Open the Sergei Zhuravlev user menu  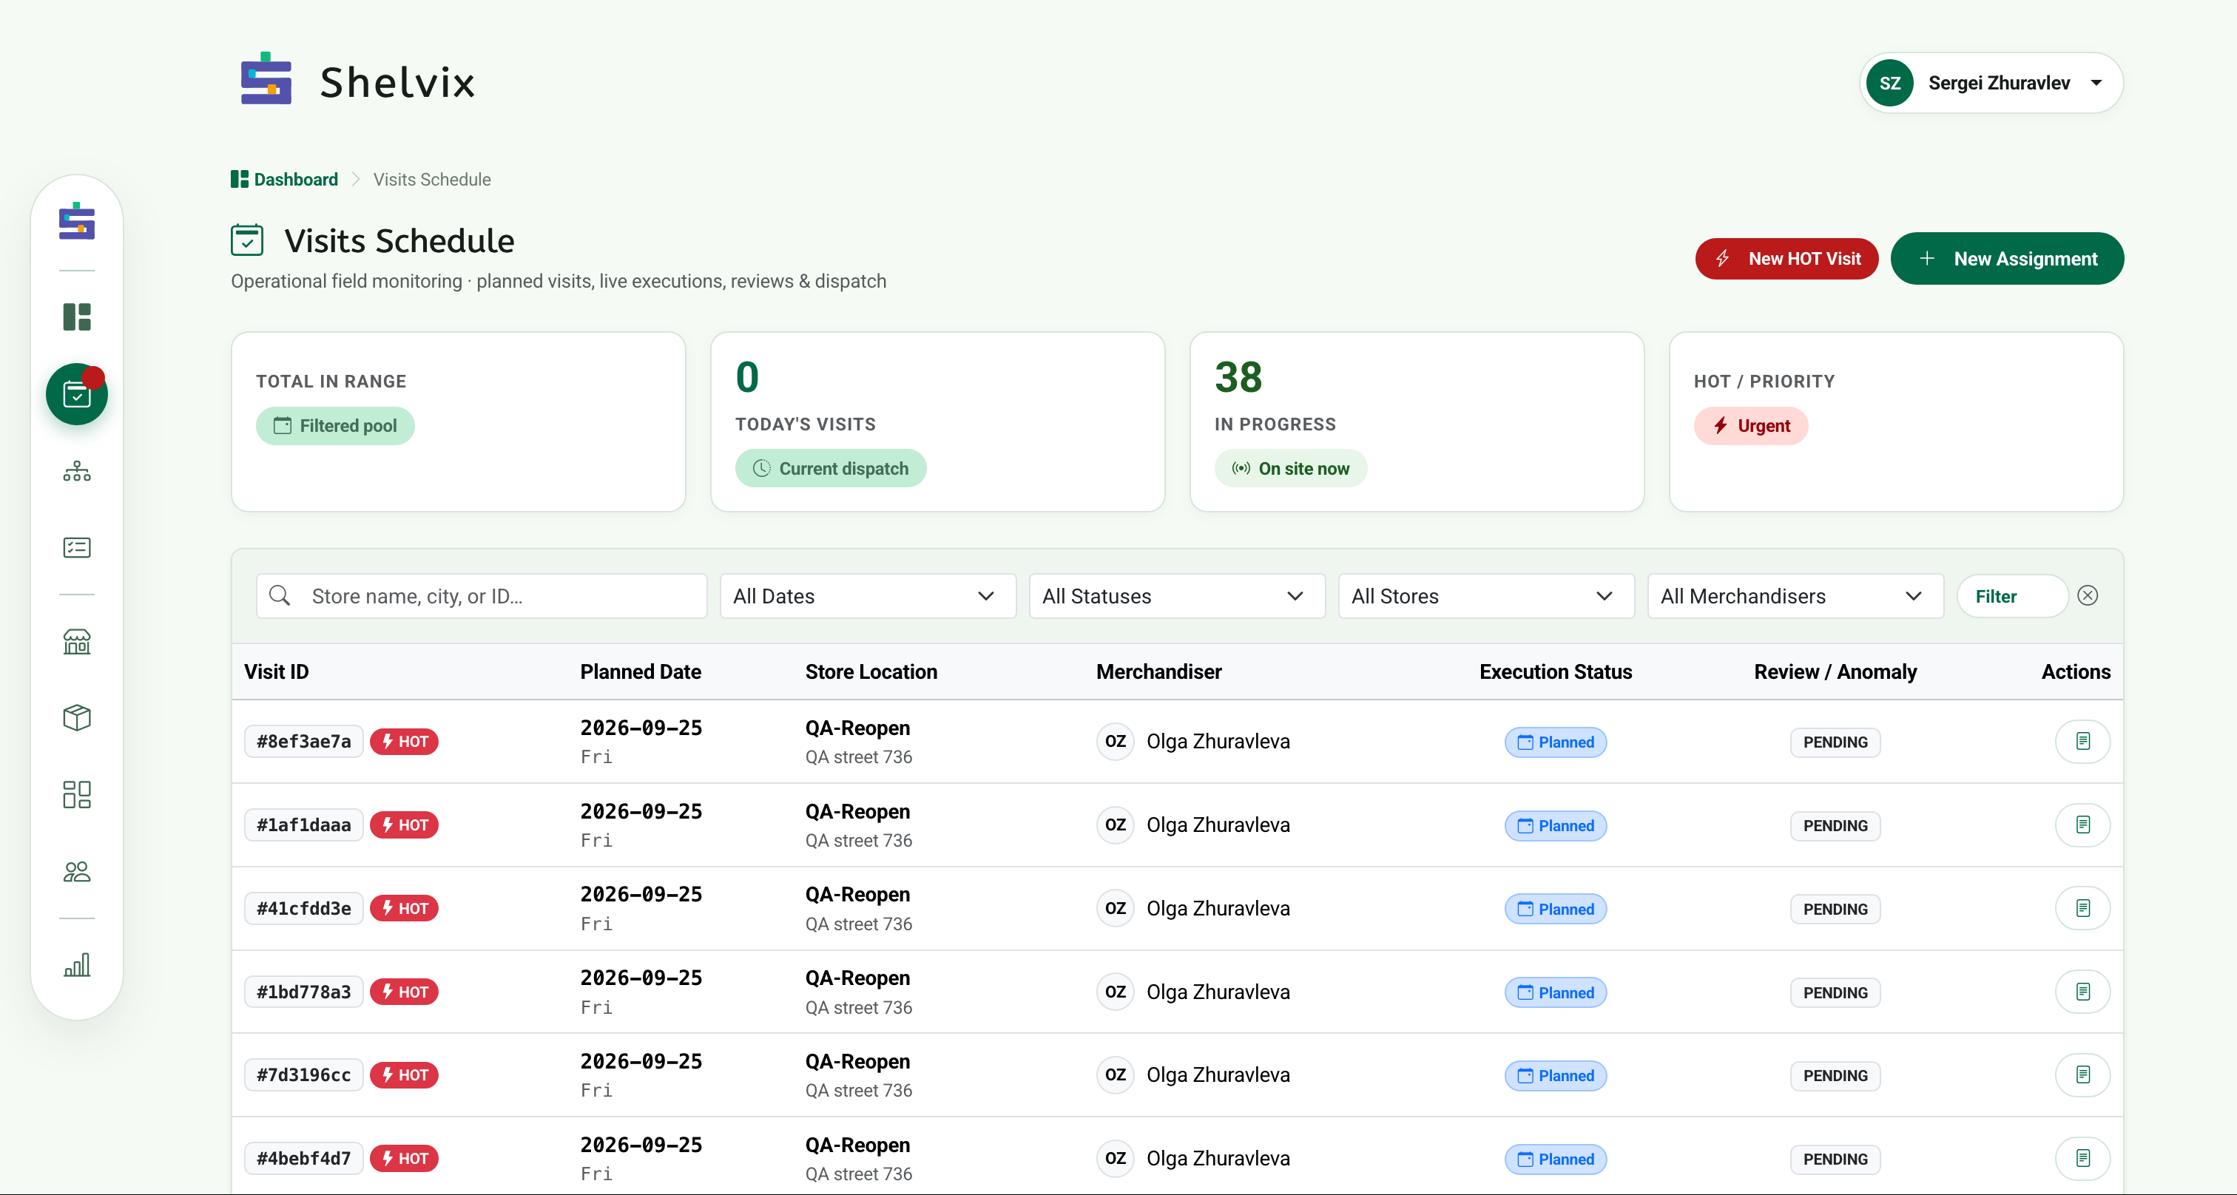click(x=1991, y=82)
